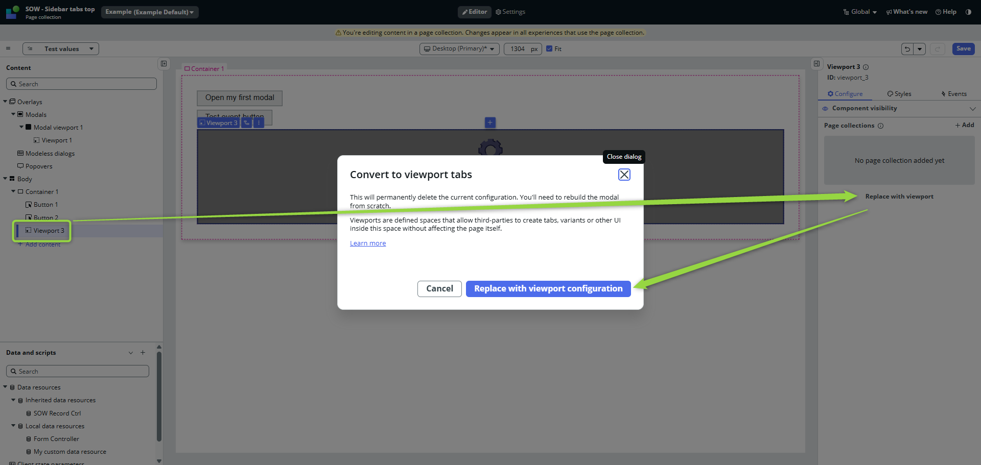
Task: Close the Convert to viewport tabs dialog
Action: (x=624, y=175)
